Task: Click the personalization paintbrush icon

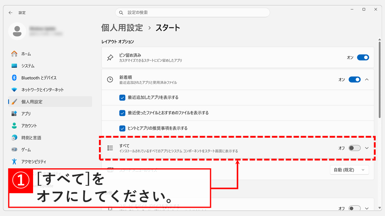Action: tap(14, 101)
